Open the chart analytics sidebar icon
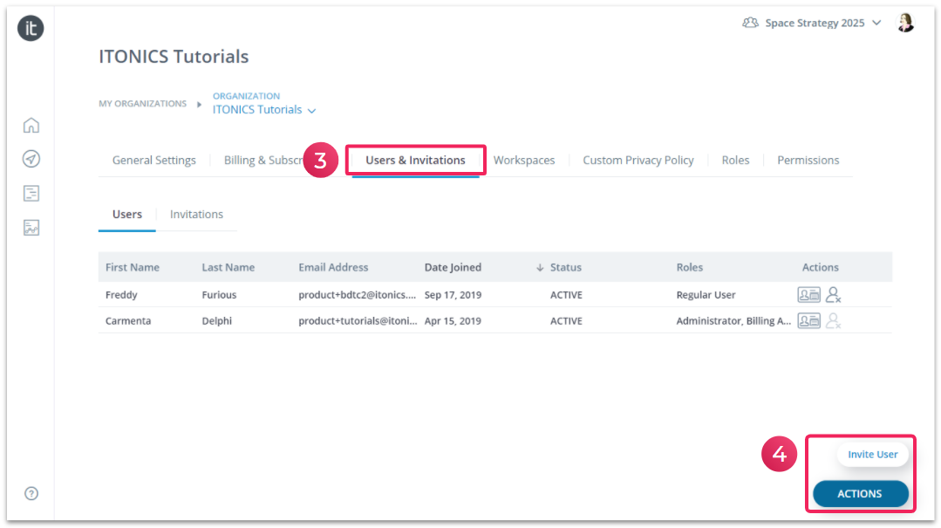Screen dimensions: 941x528 [31, 228]
